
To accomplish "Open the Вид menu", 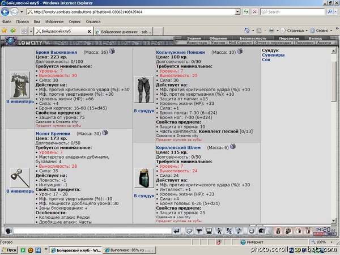I will tap(37, 22).
